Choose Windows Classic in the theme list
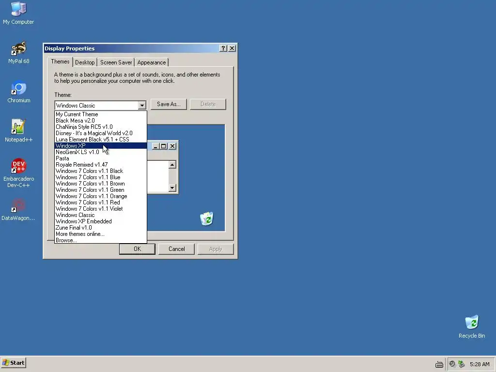The width and height of the screenshot is (496, 372). click(101, 215)
